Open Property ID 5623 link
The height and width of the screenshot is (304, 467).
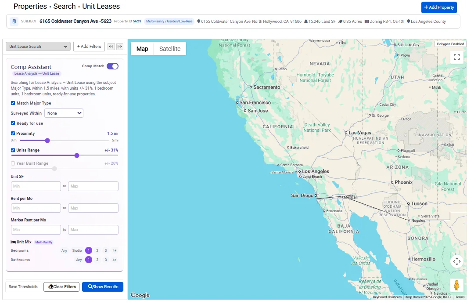(137, 22)
